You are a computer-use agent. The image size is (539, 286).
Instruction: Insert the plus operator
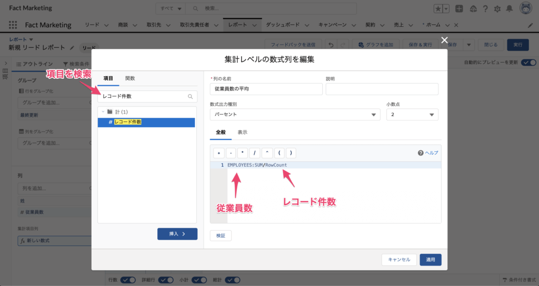pos(218,153)
